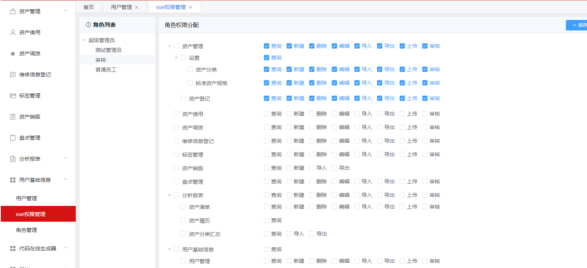
Task: Click the warning icon in 角色列表 header
Action: coord(89,25)
